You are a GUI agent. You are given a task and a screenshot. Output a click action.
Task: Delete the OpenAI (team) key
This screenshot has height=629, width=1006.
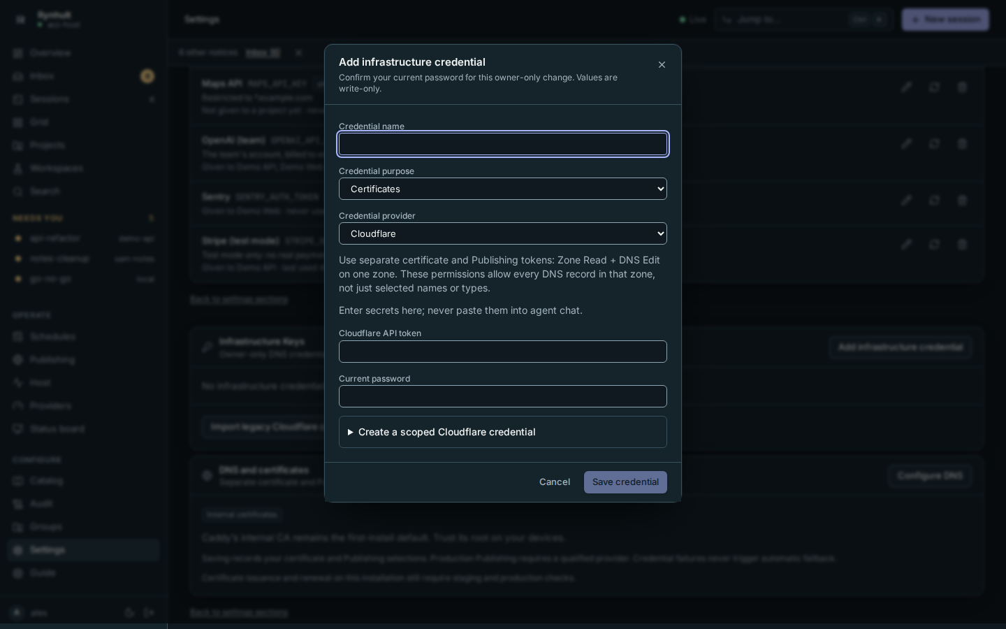click(x=962, y=144)
